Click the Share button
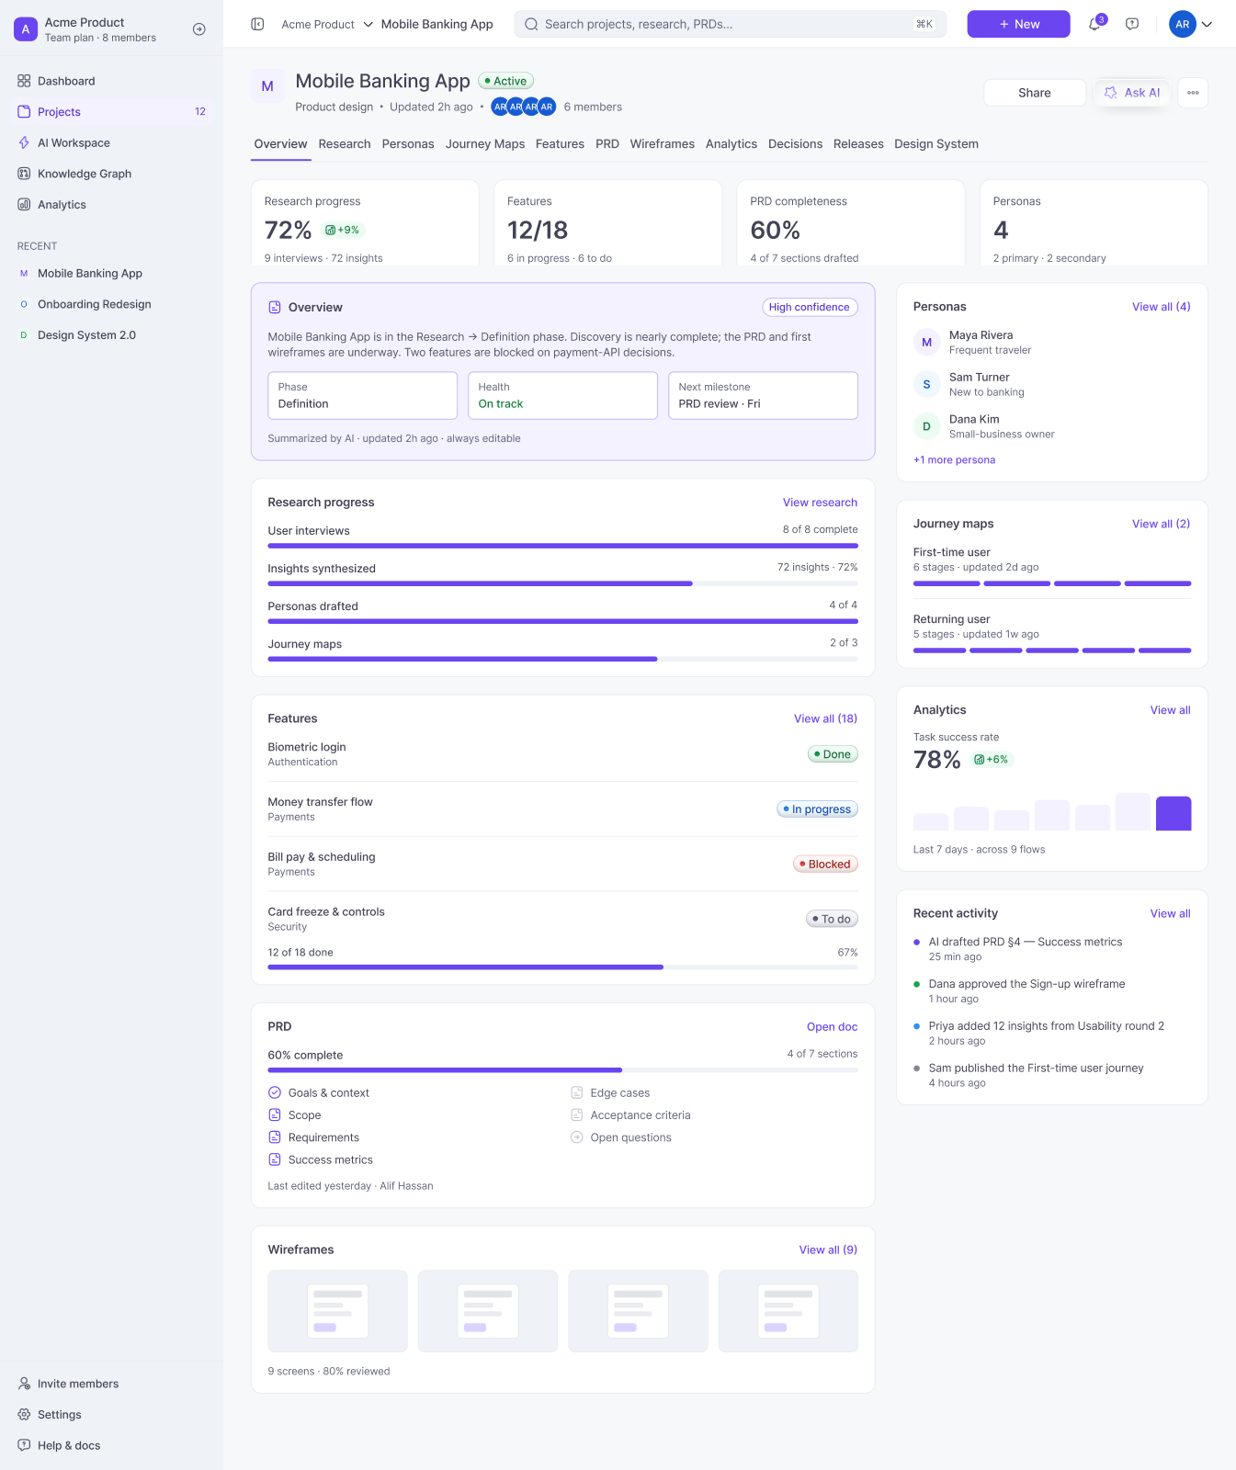This screenshot has width=1236, height=1470. (1035, 93)
